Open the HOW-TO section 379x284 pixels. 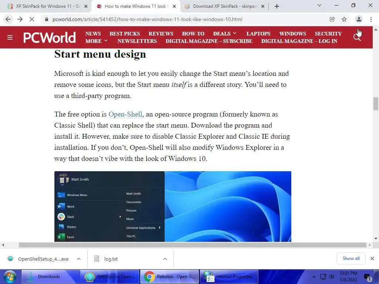click(x=193, y=34)
